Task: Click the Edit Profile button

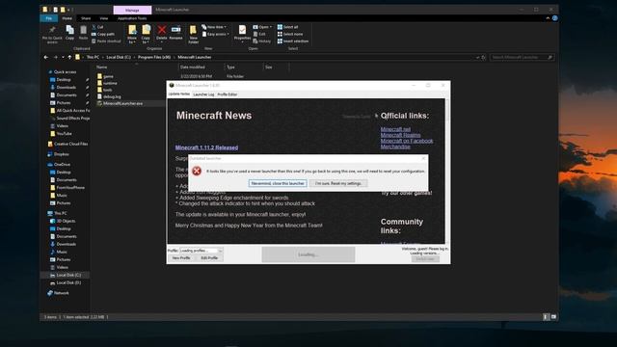Action: pos(209,258)
